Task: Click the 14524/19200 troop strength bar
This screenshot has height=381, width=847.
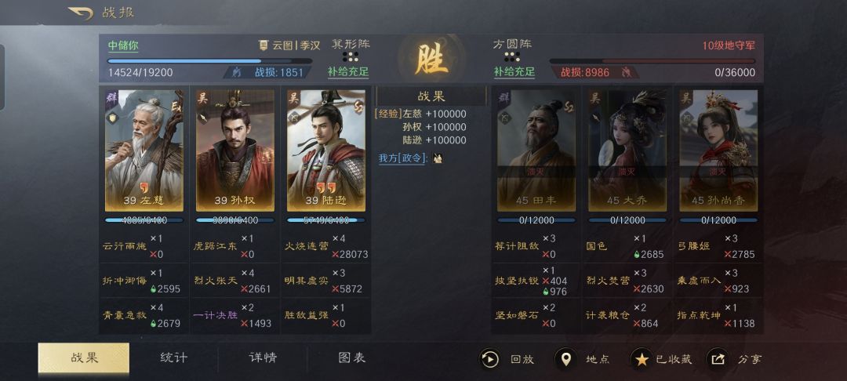Action: (209, 61)
